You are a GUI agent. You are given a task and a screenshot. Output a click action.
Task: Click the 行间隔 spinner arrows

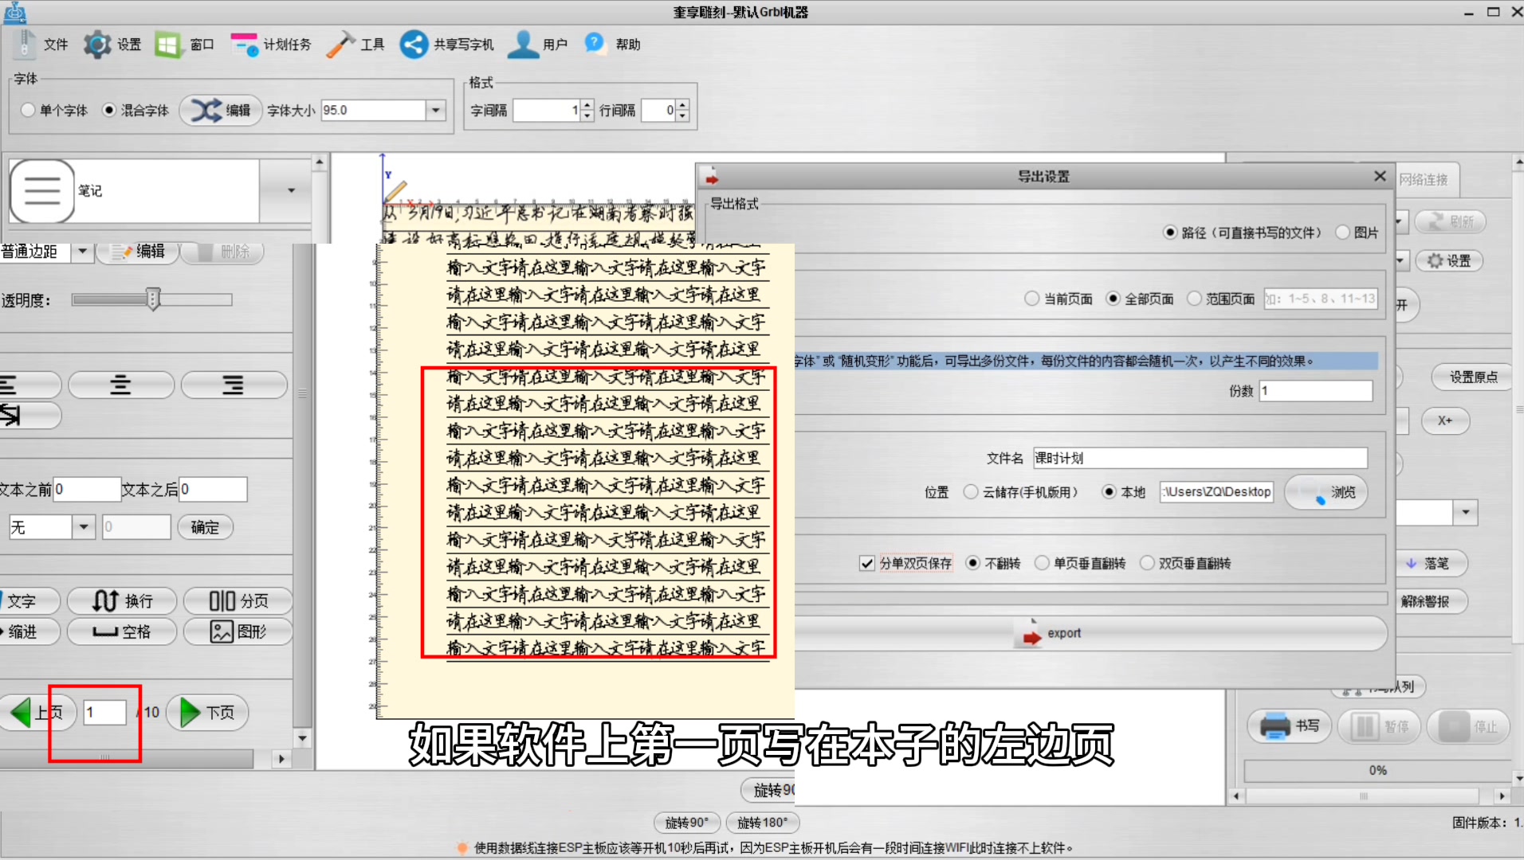tap(682, 110)
